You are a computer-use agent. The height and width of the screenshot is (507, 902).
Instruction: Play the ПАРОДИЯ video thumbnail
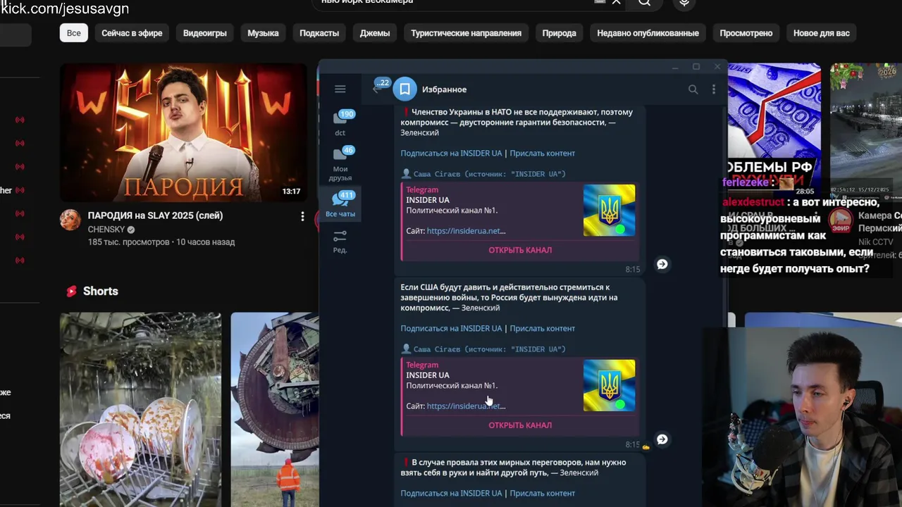pos(183,132)
